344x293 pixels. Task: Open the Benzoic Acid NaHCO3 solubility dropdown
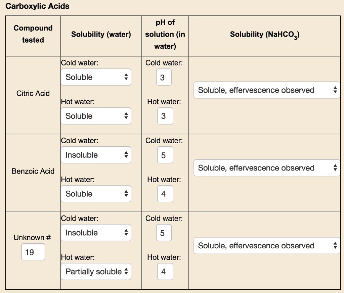coord(266,168)
